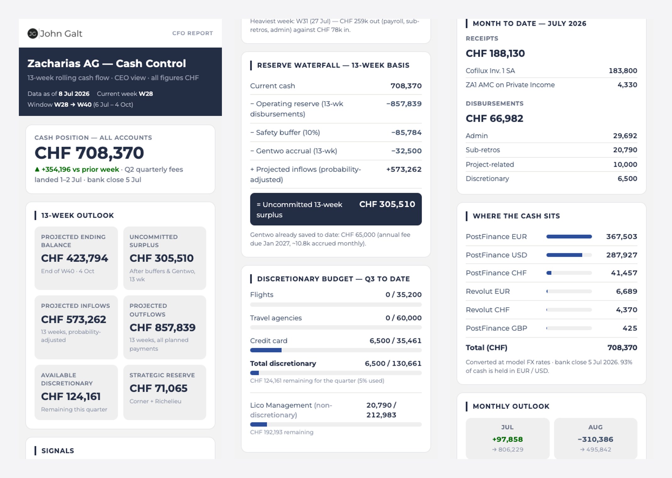Open the Uncommitted Surplus outlook card

[165, 258]
